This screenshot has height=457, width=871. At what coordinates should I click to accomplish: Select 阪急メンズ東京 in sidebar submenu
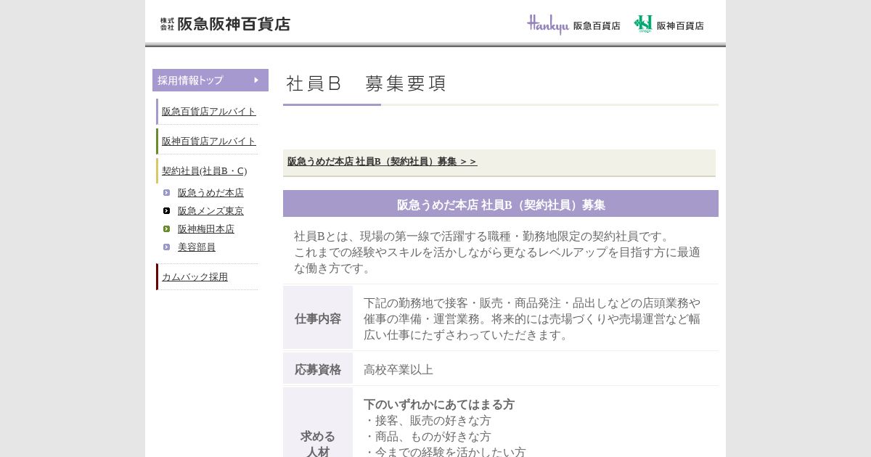point(210,210)
